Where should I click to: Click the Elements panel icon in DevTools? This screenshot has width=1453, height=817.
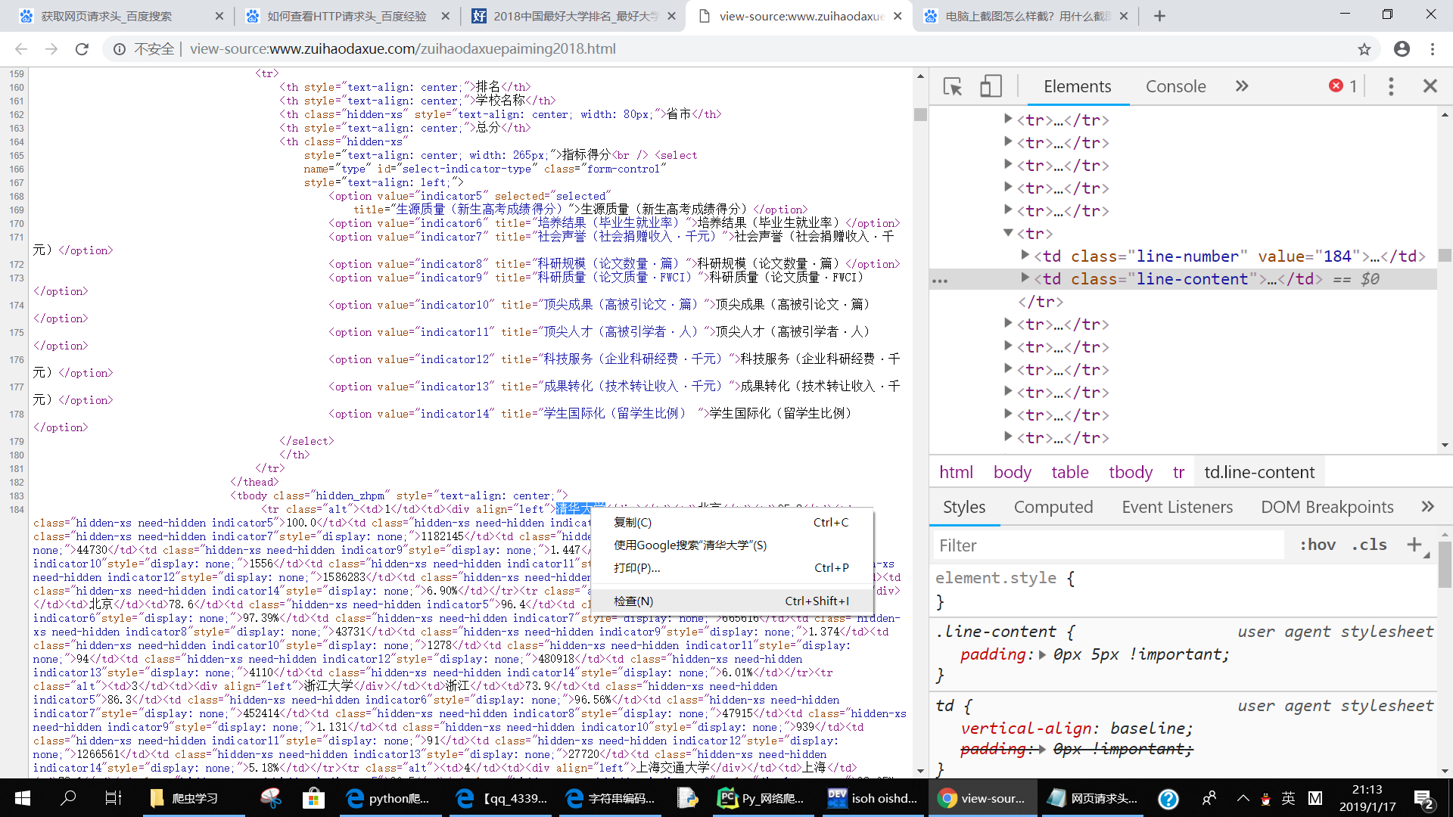point(1077,85)
